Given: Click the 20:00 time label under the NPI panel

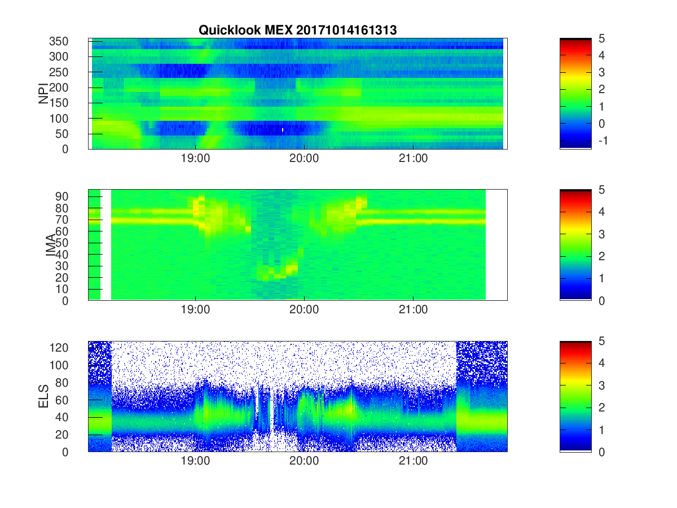Looking at the screenshot, I should (305, 159).
